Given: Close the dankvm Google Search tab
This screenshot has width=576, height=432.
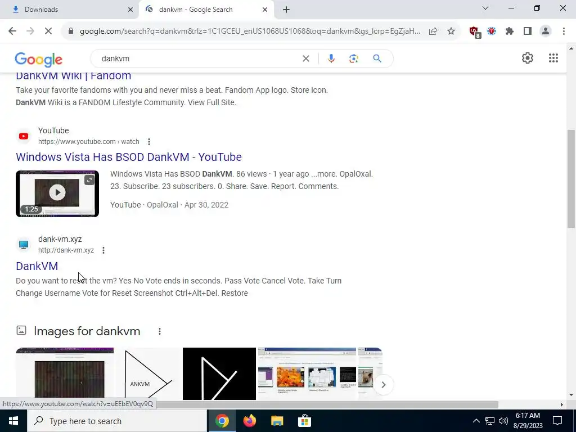Looking at the screenshot, I should pyautogui.click(x=265, y=10).
